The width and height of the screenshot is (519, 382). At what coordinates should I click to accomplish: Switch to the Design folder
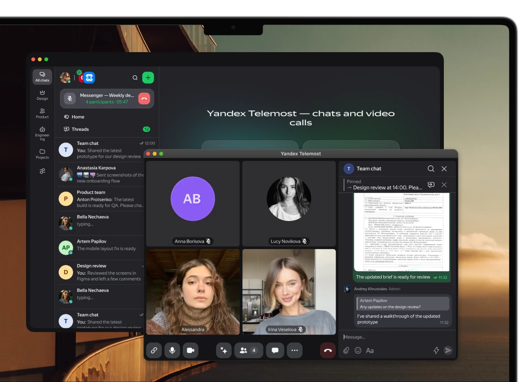pyautogui.click(x=43, y=95)
